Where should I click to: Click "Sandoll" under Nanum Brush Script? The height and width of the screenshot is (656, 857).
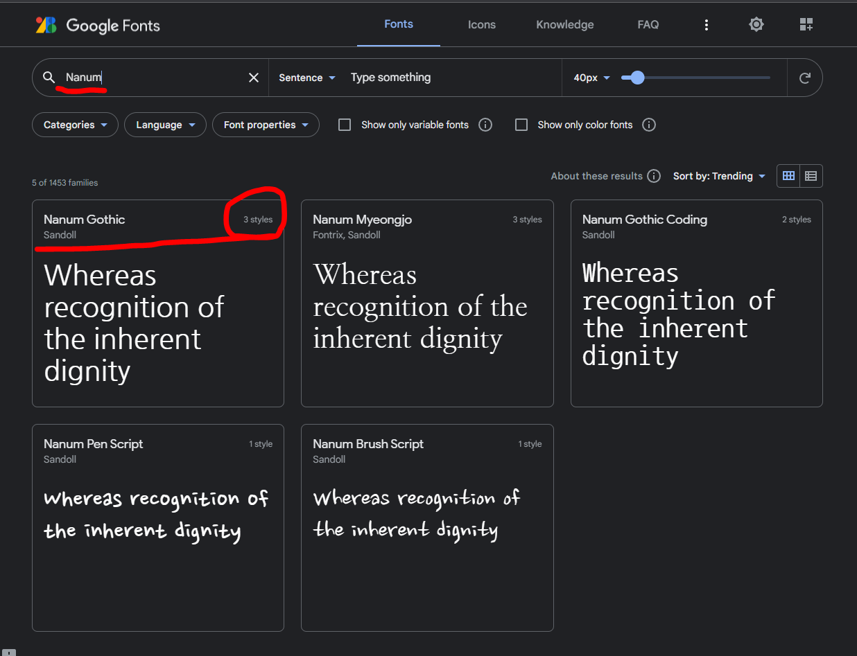click(x=329, y=459)
